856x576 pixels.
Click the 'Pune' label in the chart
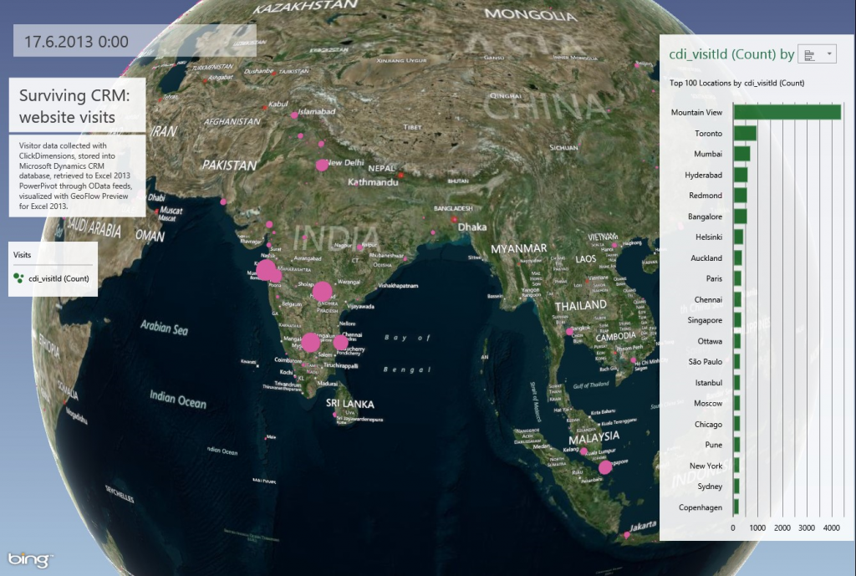[x=714, y=445]
